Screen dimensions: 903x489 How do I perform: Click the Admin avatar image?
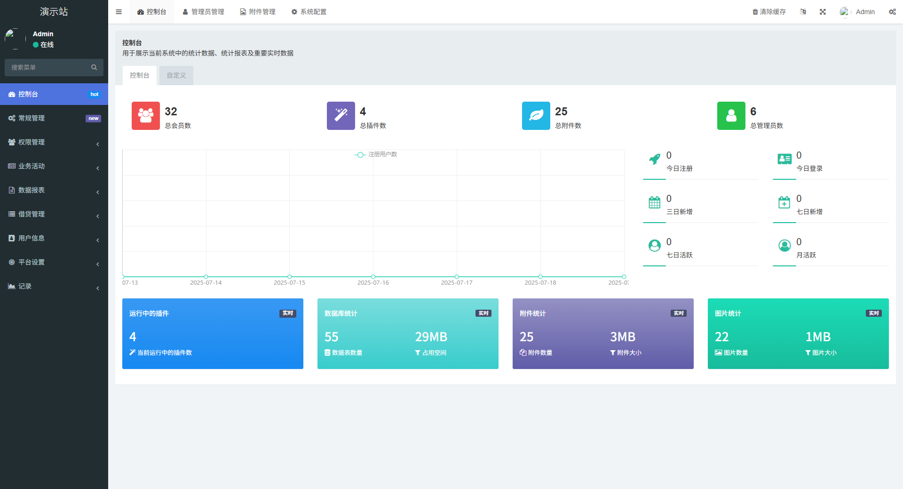click(x=844, y=11)
